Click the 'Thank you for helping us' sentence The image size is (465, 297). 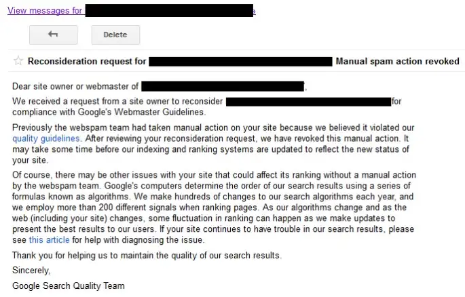pyautogui.click(x=147, y=255)
